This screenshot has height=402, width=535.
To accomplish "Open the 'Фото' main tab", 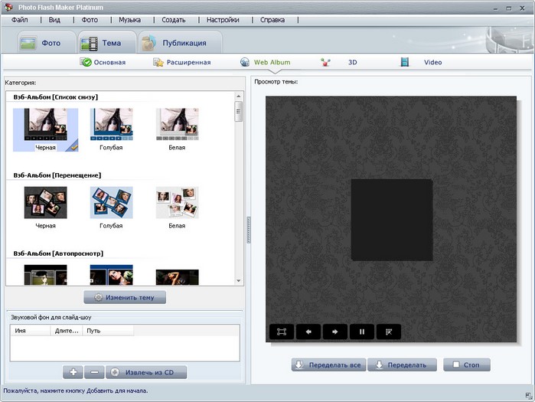I will pos(42,43).
